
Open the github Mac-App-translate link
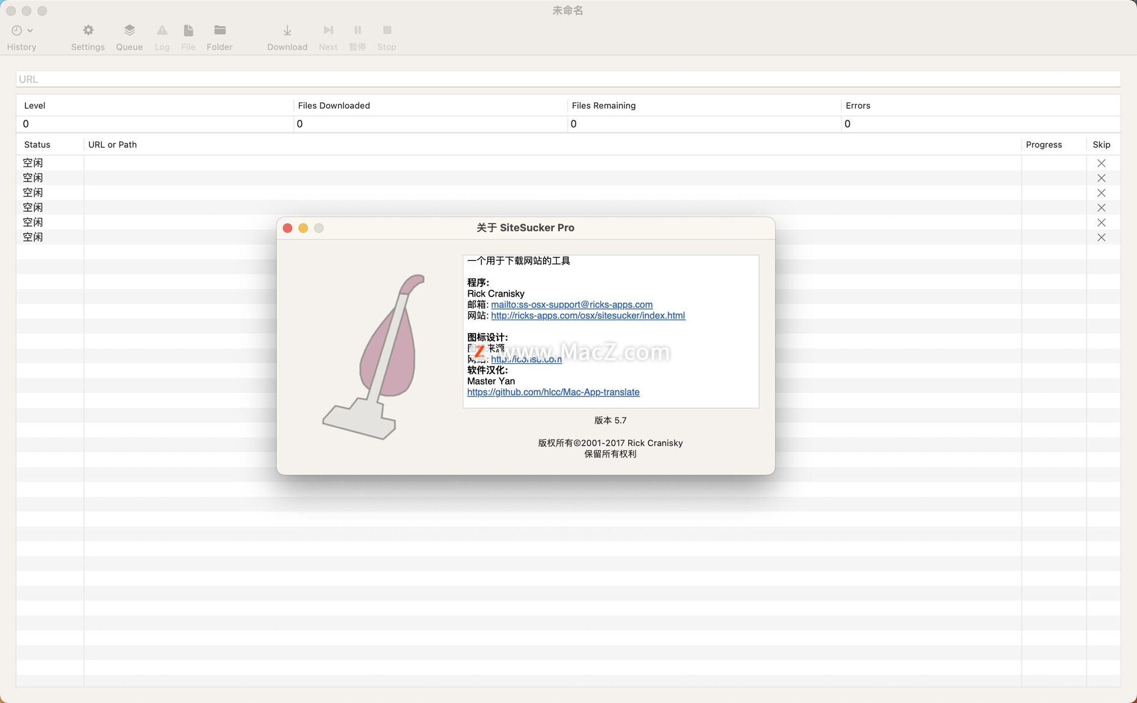tap(553, 392)
